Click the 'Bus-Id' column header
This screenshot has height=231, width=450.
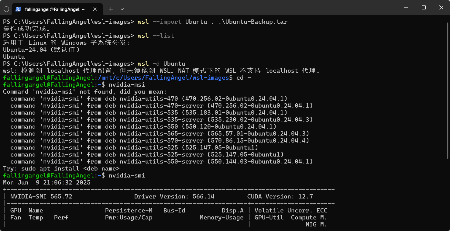(x=174, y=211)
